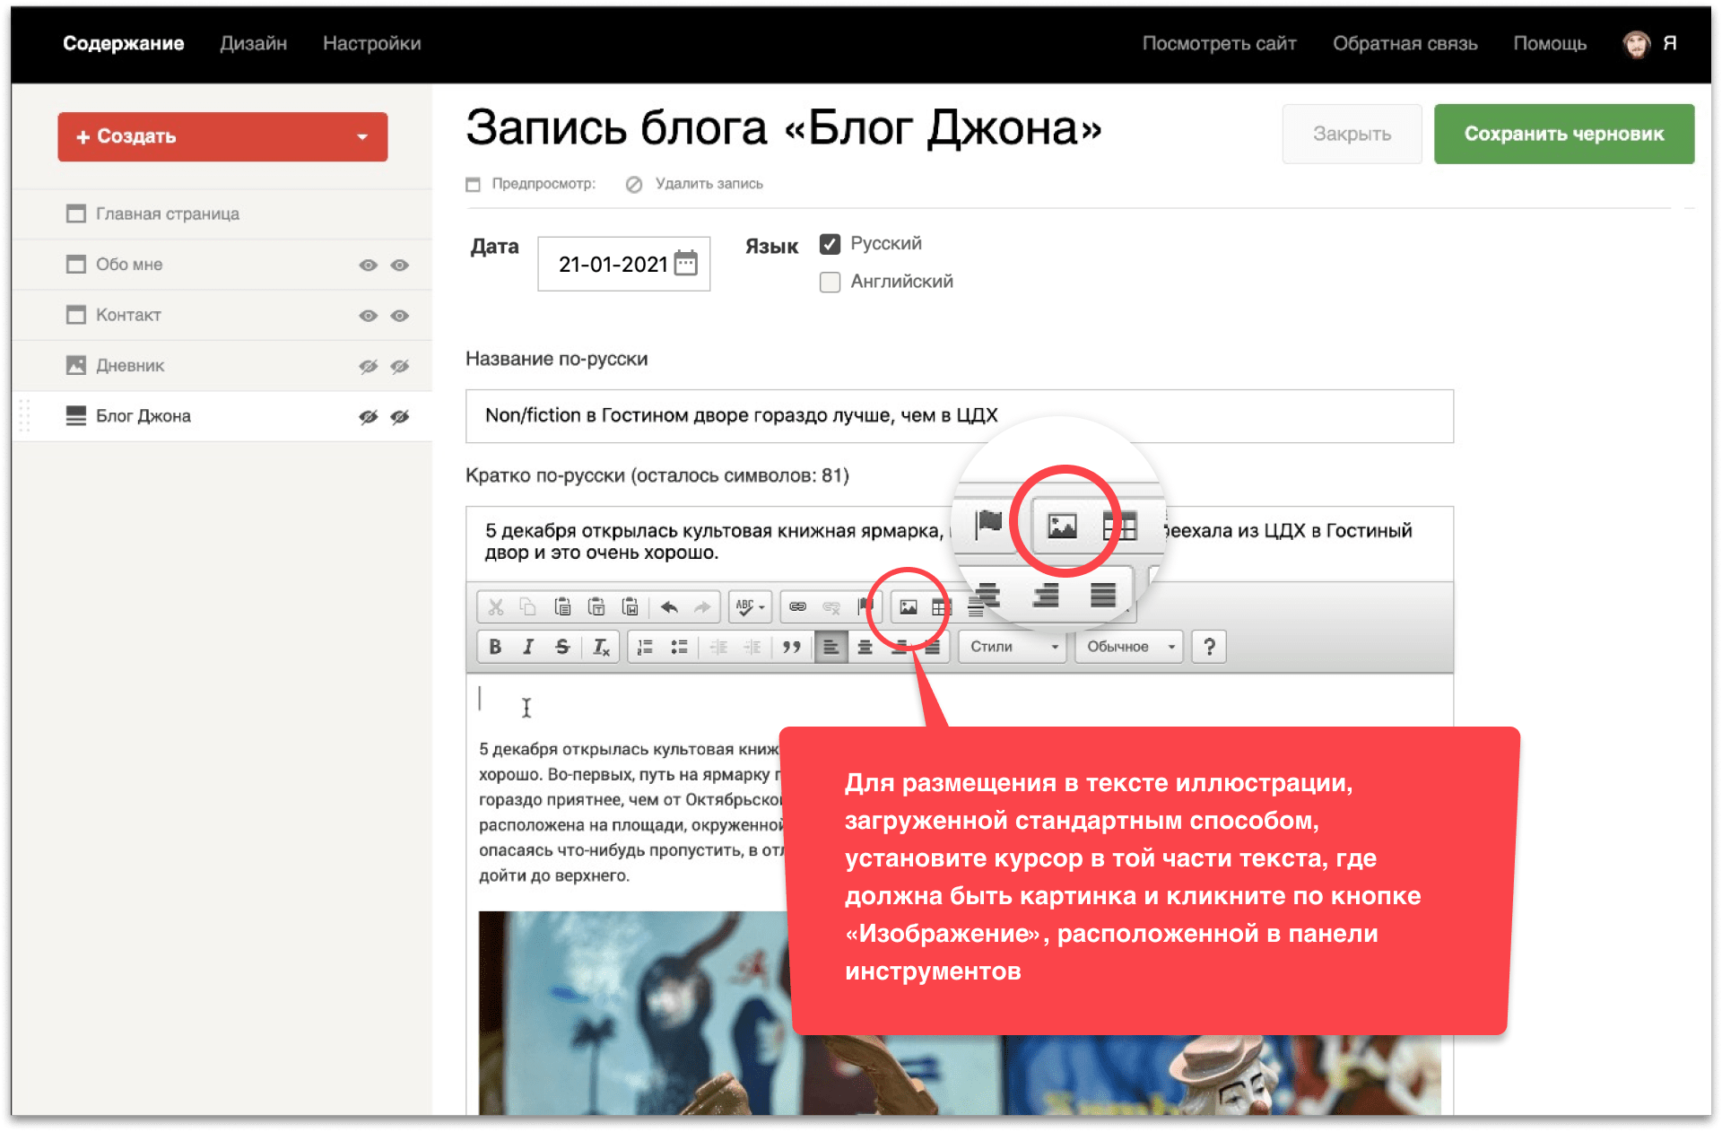Open the Стили dropdown
1722x1132 pixels.
[1013, 647]
